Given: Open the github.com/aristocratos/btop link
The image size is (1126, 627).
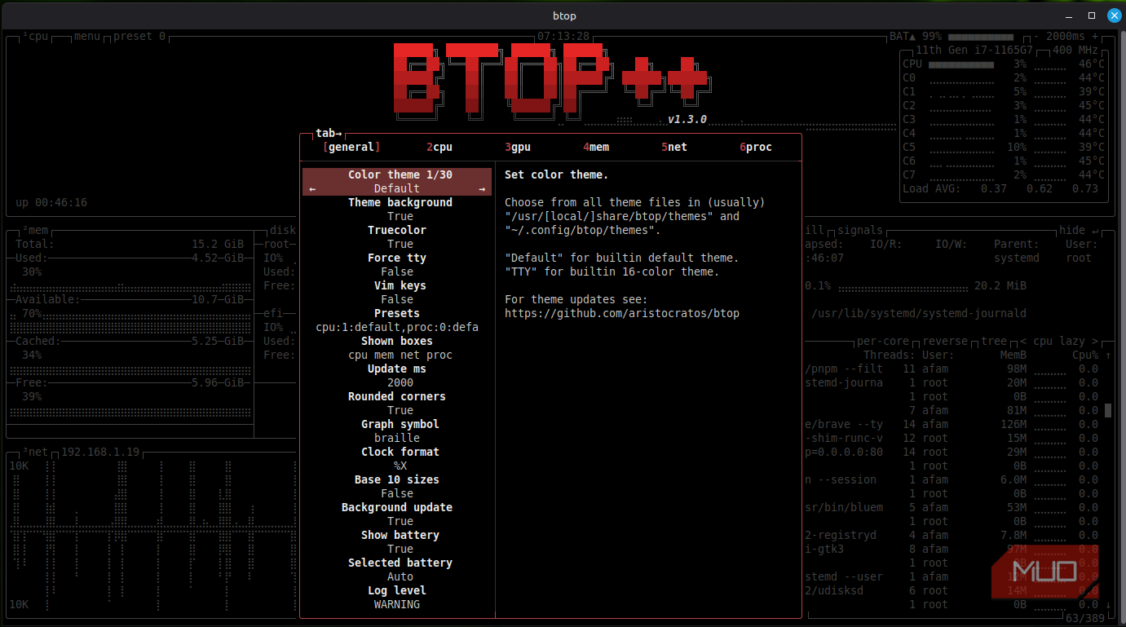Looking at the screenshot, I should [x=622, y=313].
